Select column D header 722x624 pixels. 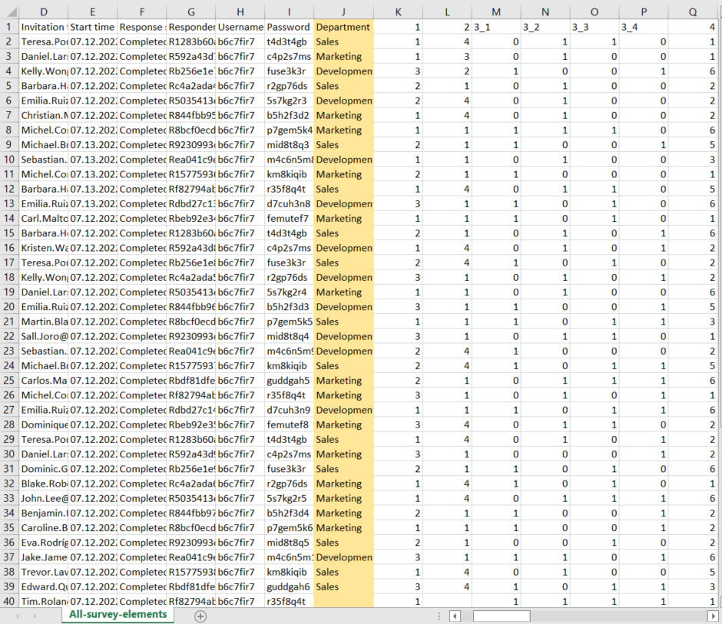click(43, 11)
